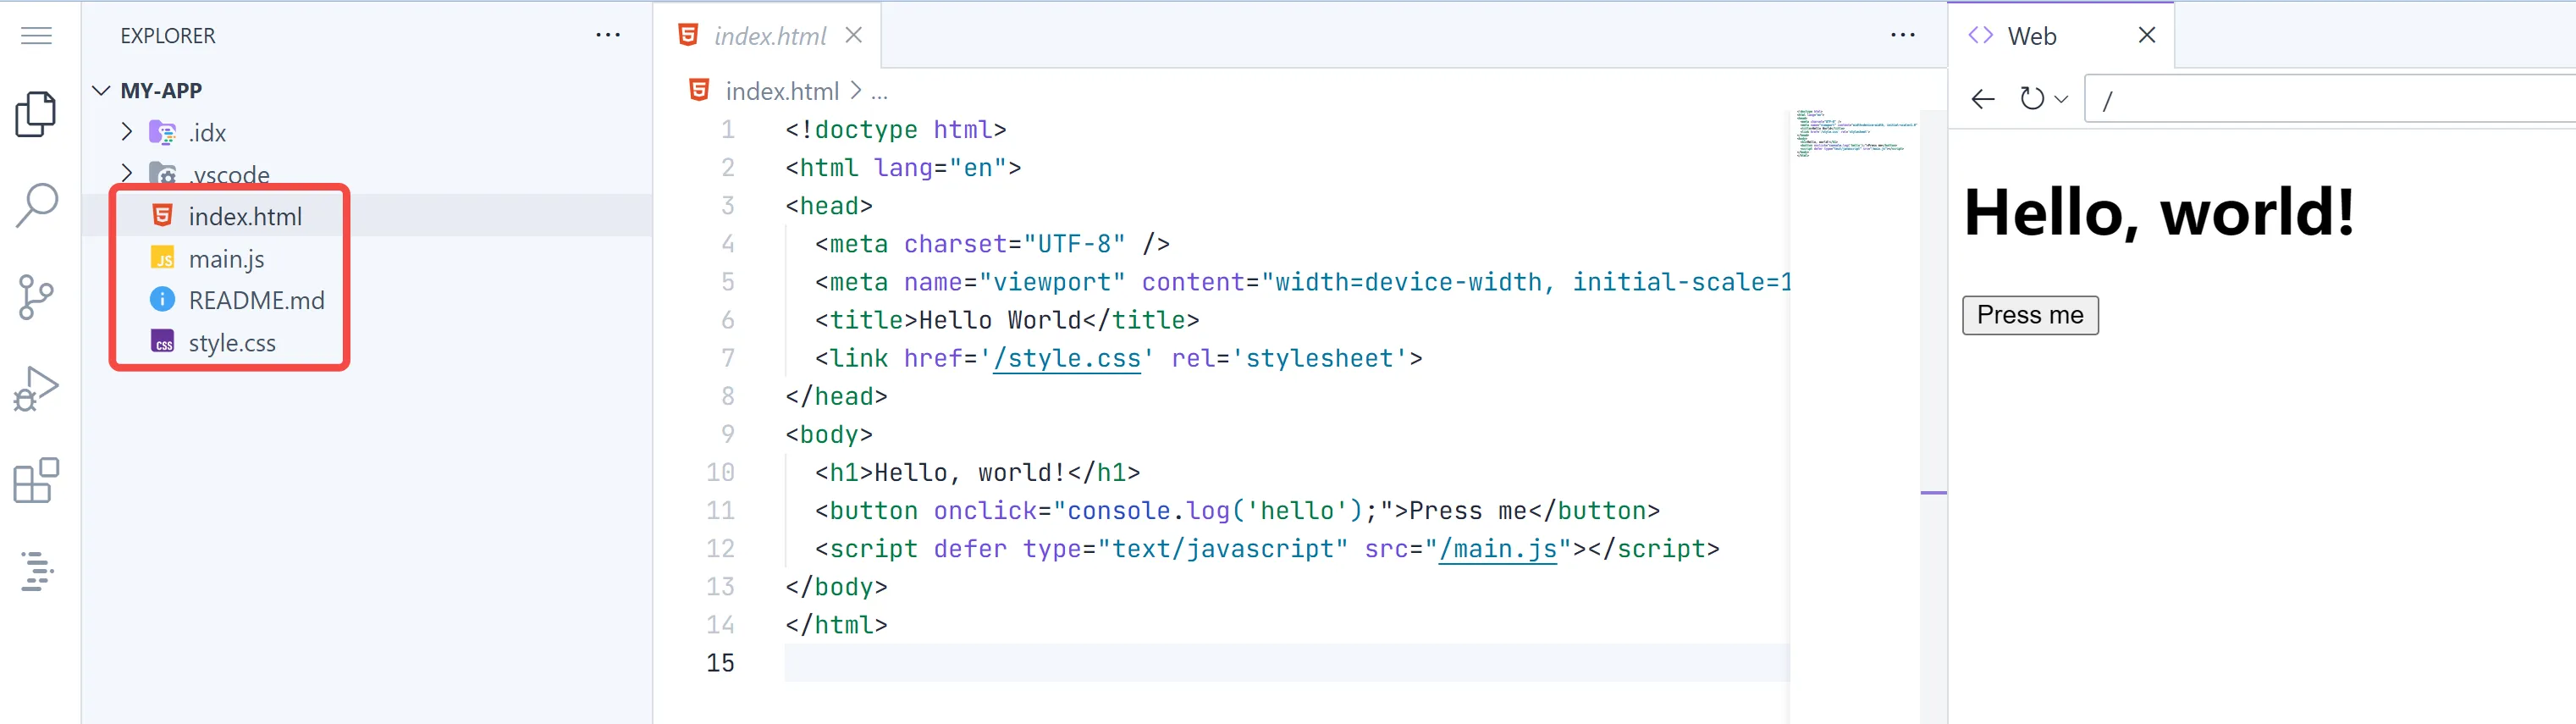Follow the /style.css link in code
Viewport: 2576px width, 724px height.
coord(1067,359)
